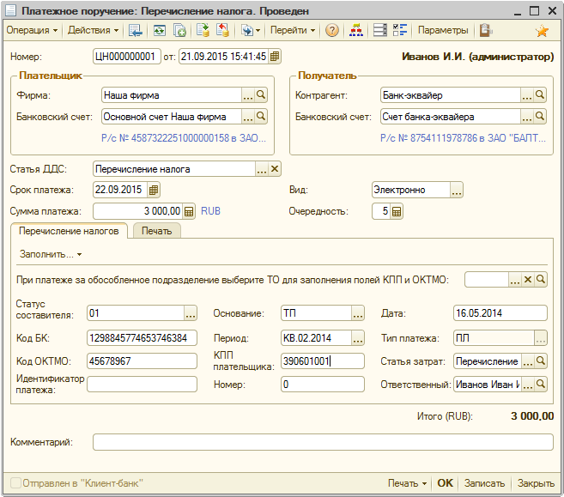Click ellipsis button for Фирма field
This screenshot has width=564, height=497.
coord(248,95)
